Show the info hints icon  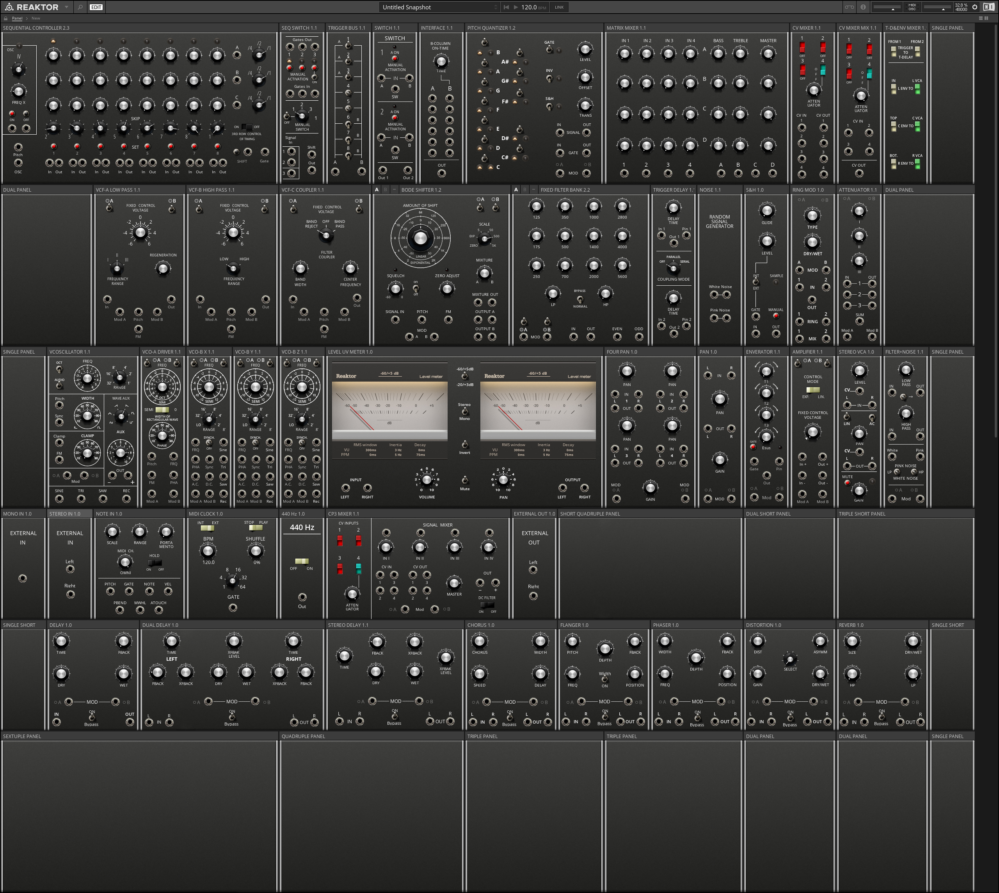click(863, 7)
